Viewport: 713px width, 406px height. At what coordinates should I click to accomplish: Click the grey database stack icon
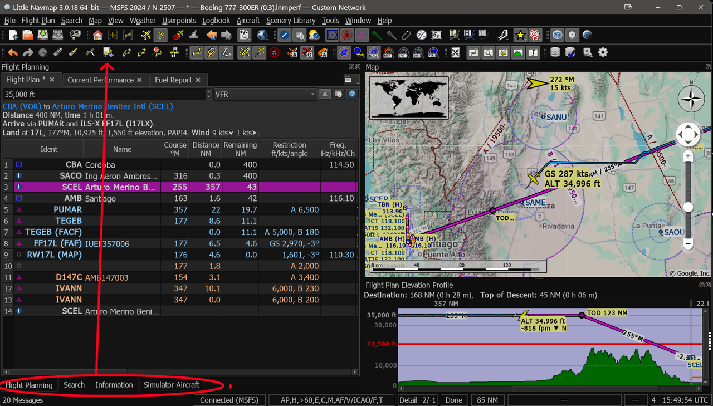pos(555,53)
